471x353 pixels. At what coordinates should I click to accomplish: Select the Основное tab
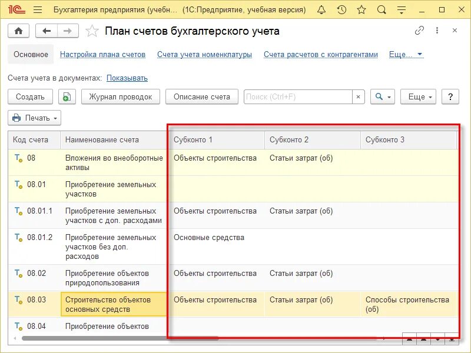31,54
